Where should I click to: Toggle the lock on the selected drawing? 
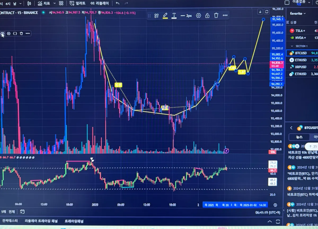coord(207,16)
